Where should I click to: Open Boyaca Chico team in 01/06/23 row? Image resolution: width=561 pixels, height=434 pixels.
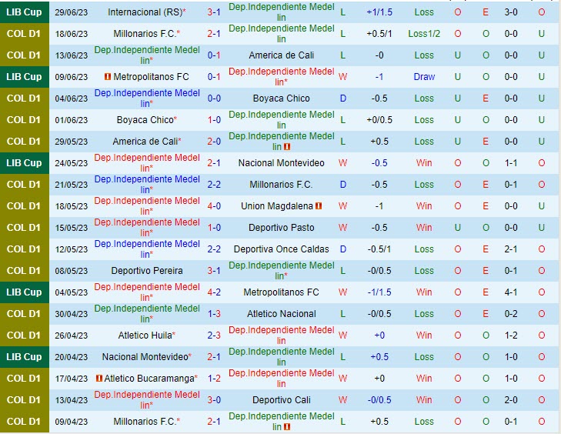click(145, 120)
